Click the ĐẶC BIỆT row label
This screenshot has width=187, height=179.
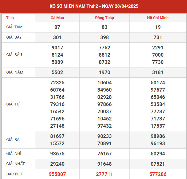click(x=14, y=174)
